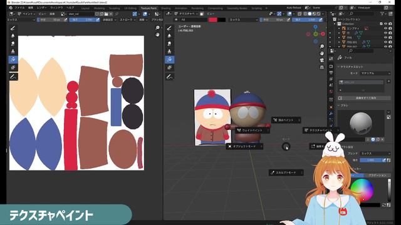Switch viewport shading to wireframe
Viewport: 401px width, 225px height.
(x=306, y=14)
